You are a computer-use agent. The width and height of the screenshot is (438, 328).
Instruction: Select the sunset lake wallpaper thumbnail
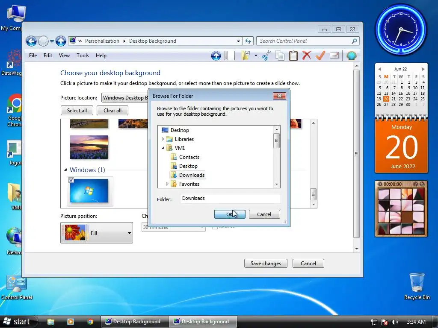point(89,147)
